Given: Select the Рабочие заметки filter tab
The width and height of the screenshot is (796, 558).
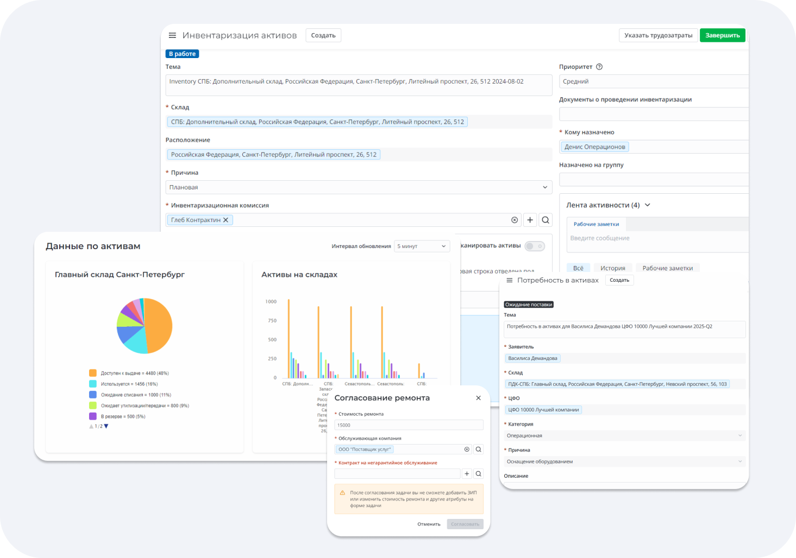Looking at the screenshot, I should [x=668, y=268].
